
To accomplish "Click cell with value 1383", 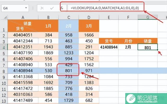I will [89, 83].
